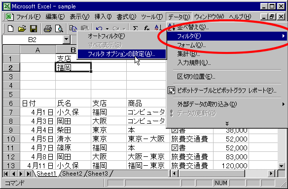Click the cell 福岡－東京 in row 13

pyautogui.click(x=148, y=165)
